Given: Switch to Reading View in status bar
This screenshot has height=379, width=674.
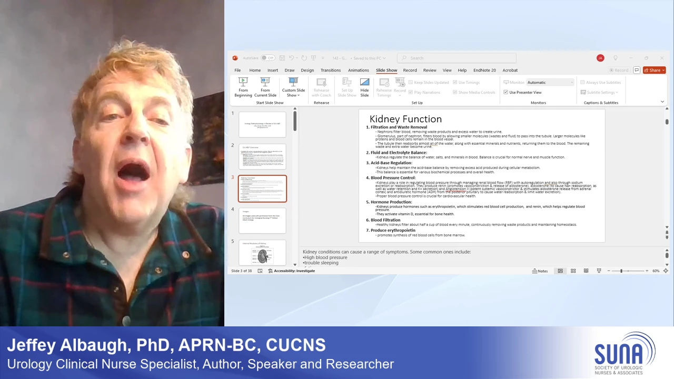Looking at the screenshot, I should (x=586, y=271).
